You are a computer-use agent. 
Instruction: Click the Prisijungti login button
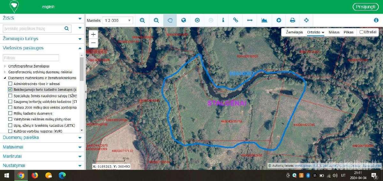point(365,7)
